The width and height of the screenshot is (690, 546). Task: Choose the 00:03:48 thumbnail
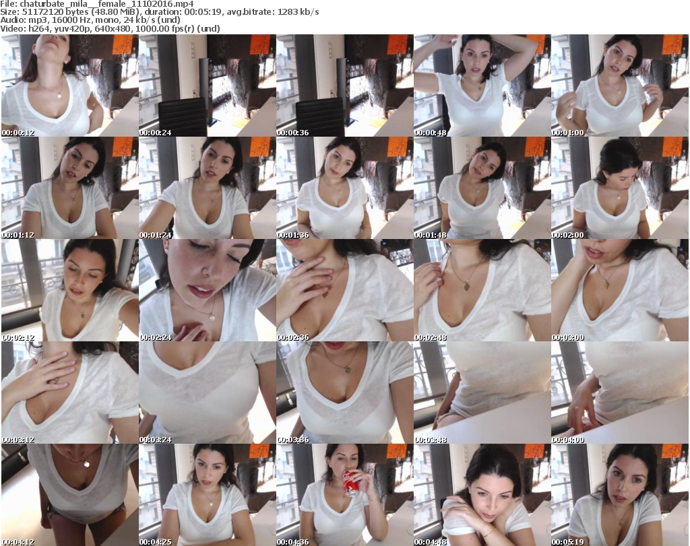pyautogui.click(x=482, y=393)
